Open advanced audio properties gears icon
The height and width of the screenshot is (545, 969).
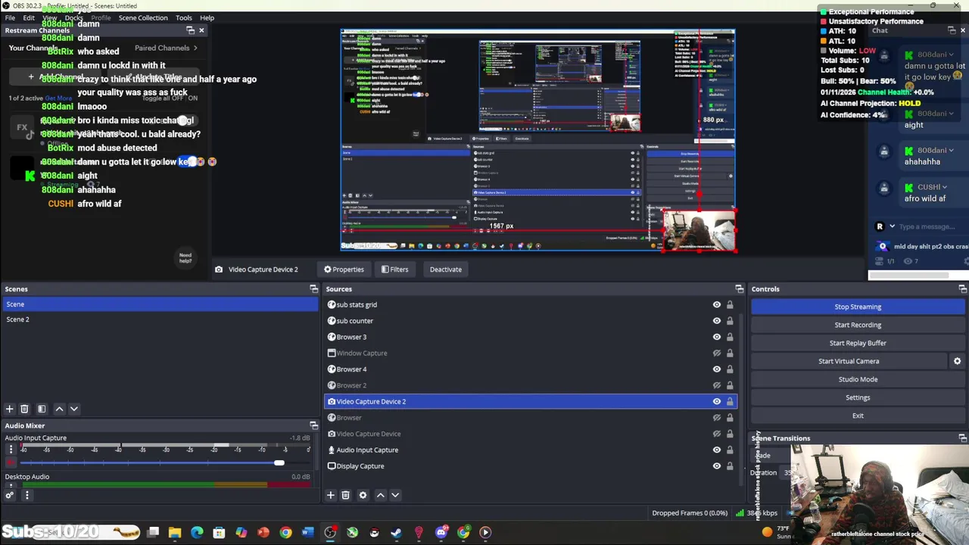(10, 496)
